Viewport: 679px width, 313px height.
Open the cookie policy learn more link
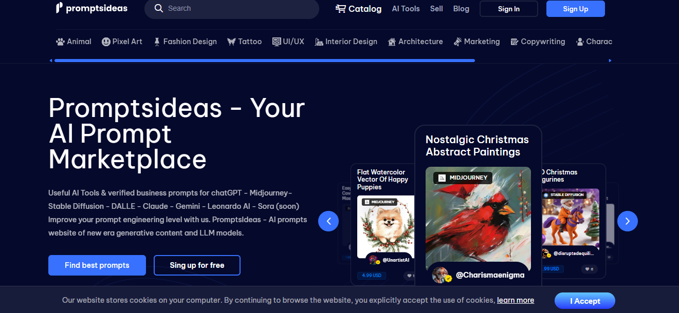point(516,300)
